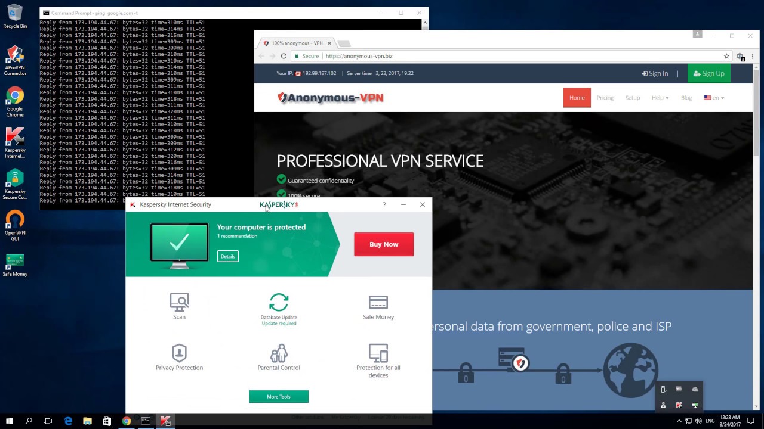Open the Windows Store taskbar icon
This screenshot has width=764, height=429.
[x=107, y=421]
